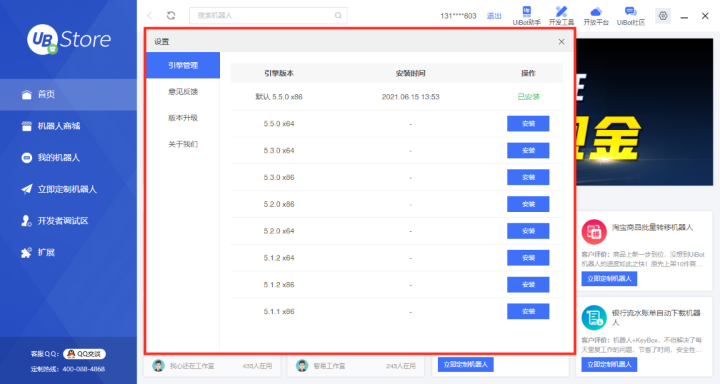Click the UB Store logo

[x=69, y=39]
